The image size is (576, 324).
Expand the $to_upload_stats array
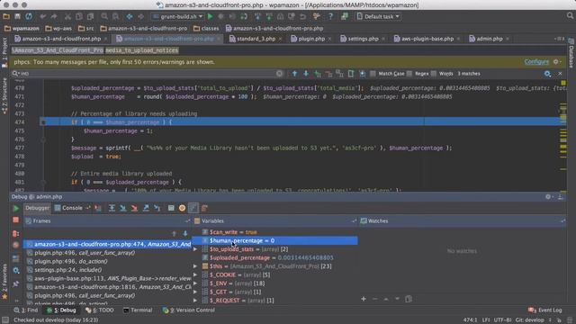click(x=195, y=249)
